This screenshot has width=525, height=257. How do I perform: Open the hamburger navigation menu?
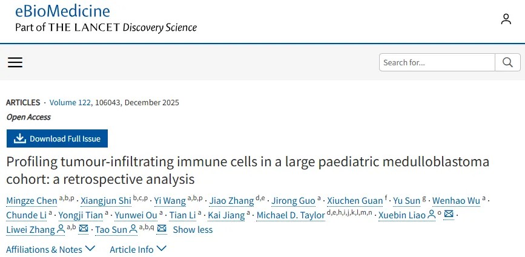pos(15,62)
